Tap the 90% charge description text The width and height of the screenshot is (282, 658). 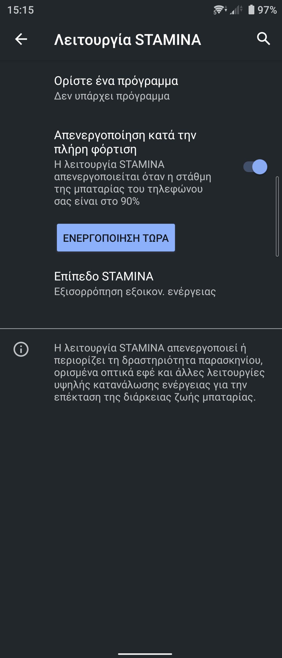[133, 183]
